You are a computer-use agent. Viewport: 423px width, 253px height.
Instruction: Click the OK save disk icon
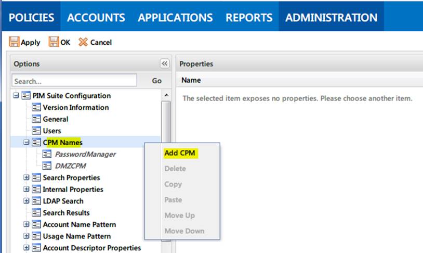pyautogui.click(x=54, y=42)
